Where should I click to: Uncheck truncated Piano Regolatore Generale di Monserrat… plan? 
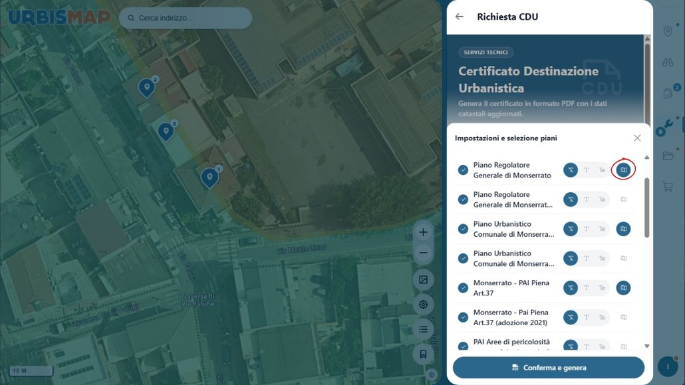(463, 199)
